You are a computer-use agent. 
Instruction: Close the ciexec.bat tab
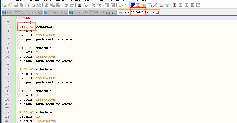pyautogui.click(x=66, y=12)
